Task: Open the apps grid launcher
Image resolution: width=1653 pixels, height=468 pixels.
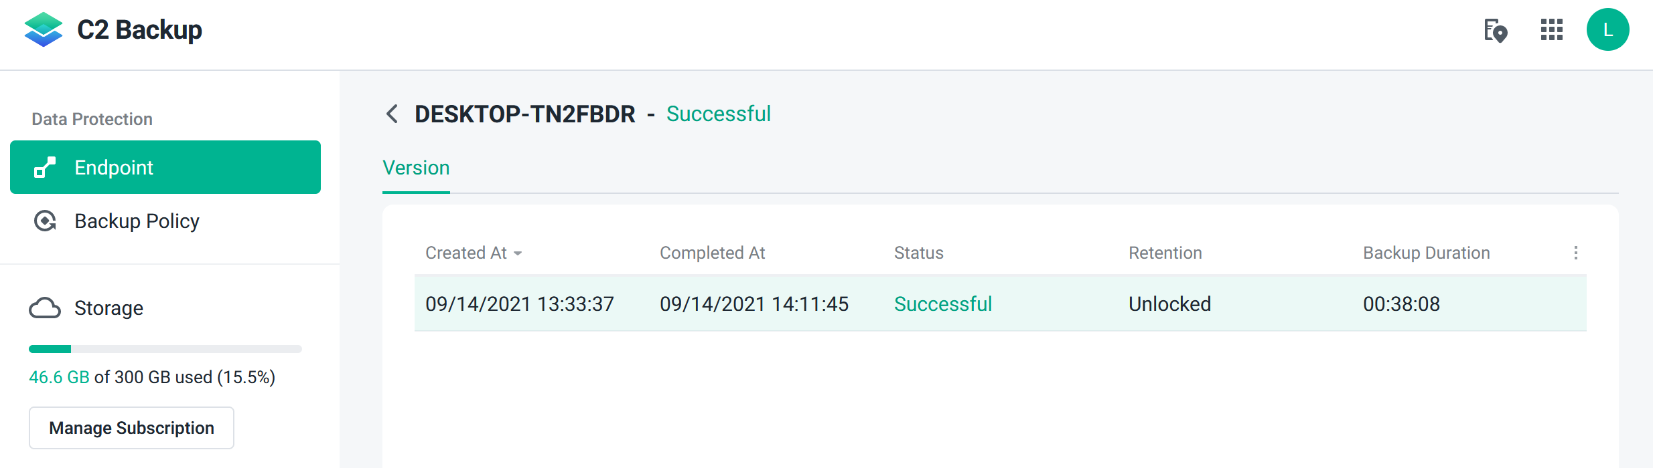Action: click(x=1551, y=30)
